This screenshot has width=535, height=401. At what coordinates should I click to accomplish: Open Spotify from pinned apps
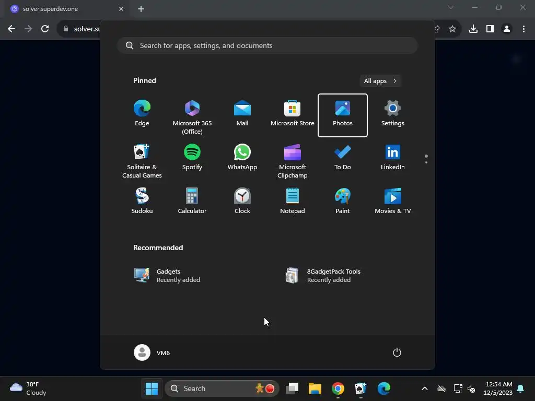(192, 160)
